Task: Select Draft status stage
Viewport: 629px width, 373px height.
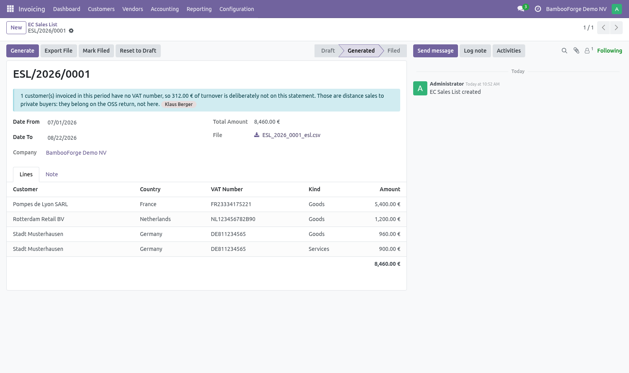Action: click(328, 51)
